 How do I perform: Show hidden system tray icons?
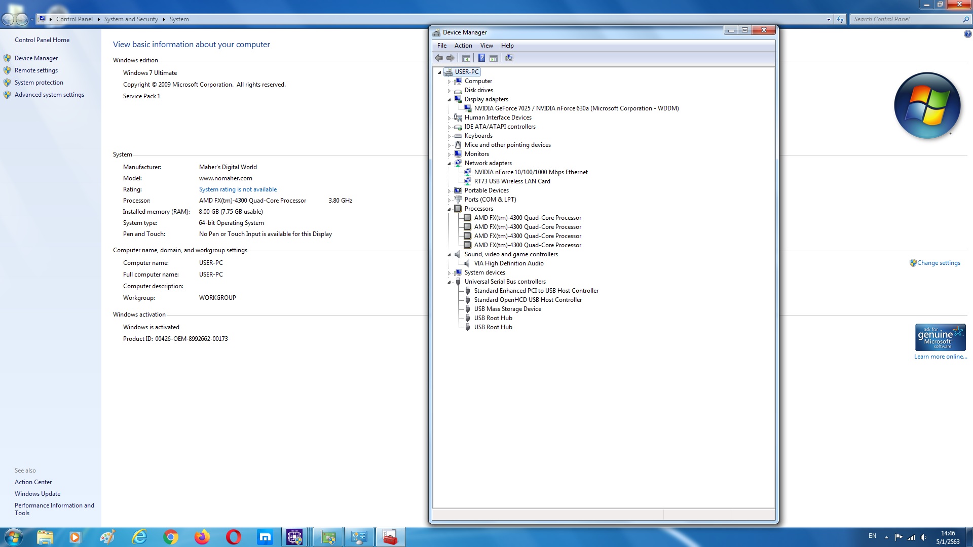tap(886, 537)
